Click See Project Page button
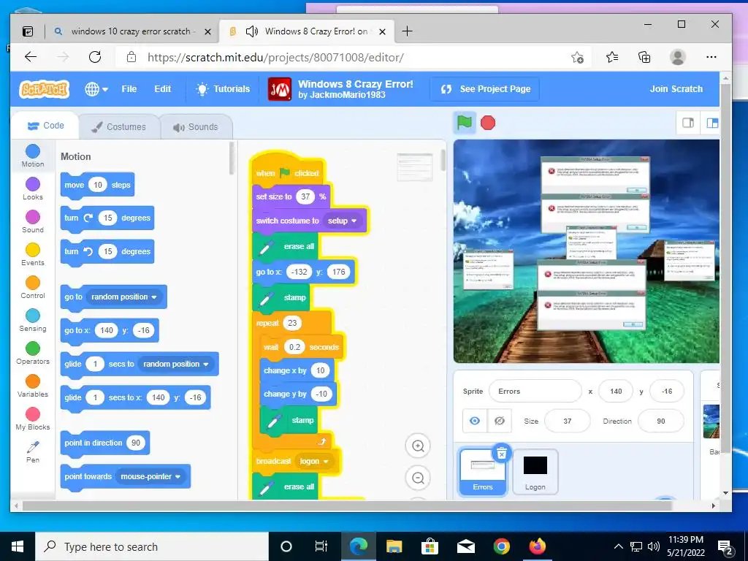The image size is (748, 561). (x=485, y=89)
